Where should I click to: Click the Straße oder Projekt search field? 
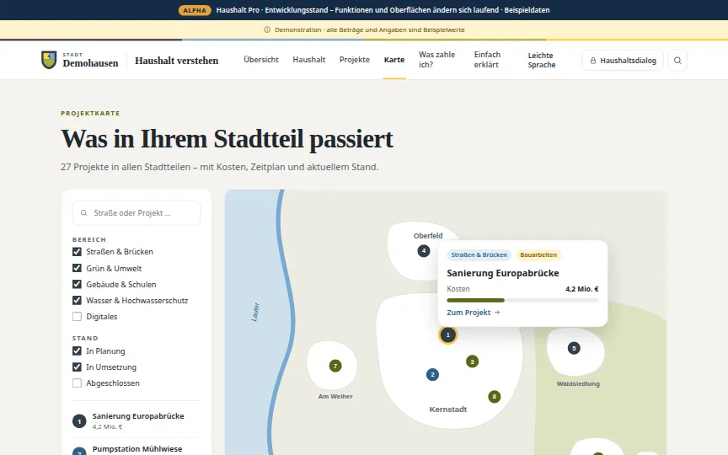tap(136, 212)
